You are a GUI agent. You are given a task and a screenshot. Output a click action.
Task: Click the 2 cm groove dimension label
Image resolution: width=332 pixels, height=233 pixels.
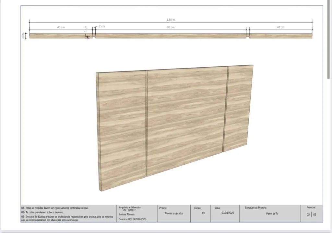point(102,27)
